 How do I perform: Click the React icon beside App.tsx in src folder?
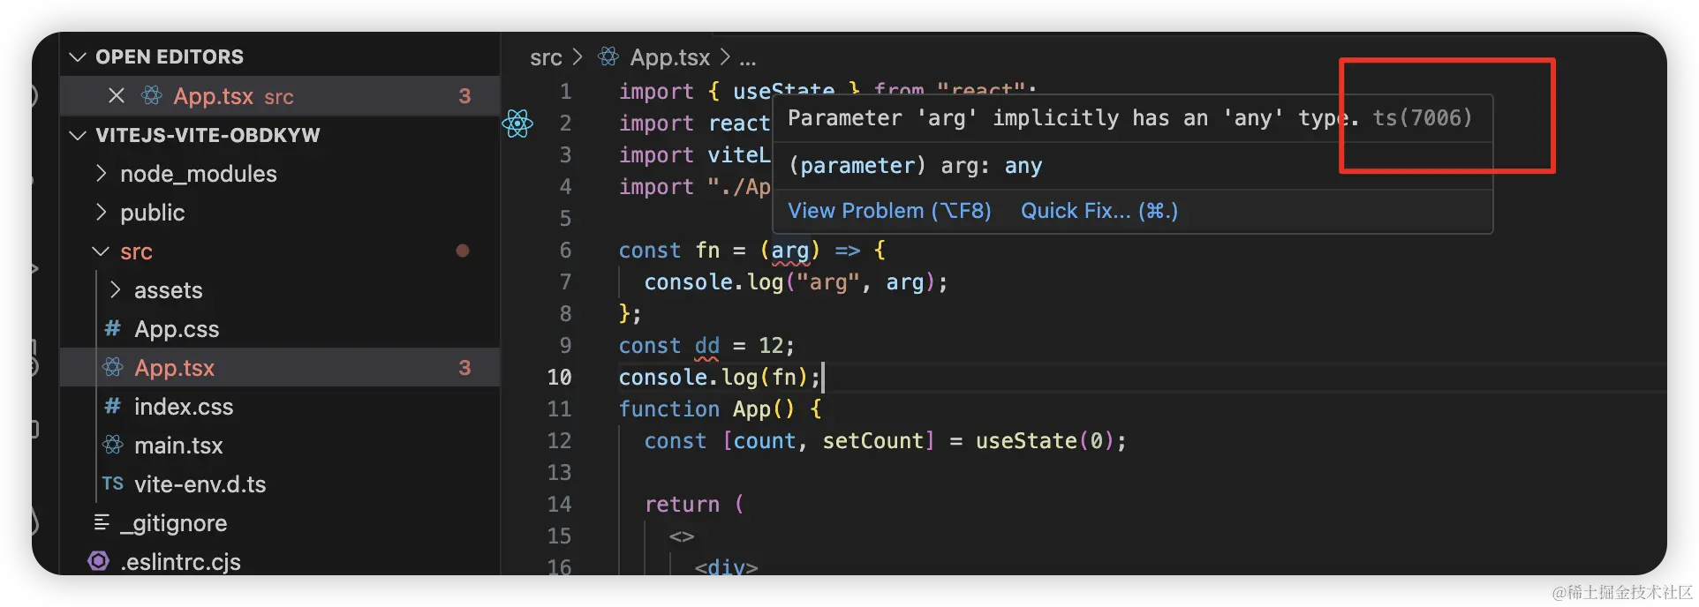point(113,367)
